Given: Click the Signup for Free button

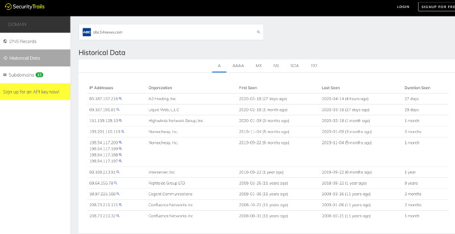Looking at the screenshot, I should (x=436, y=7).
